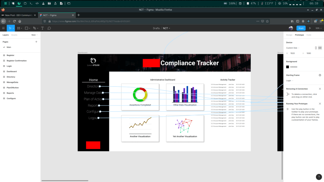Select the Register frame layer
The height and width of the screenshot is (182, 324).
click(x=10, y=55)
